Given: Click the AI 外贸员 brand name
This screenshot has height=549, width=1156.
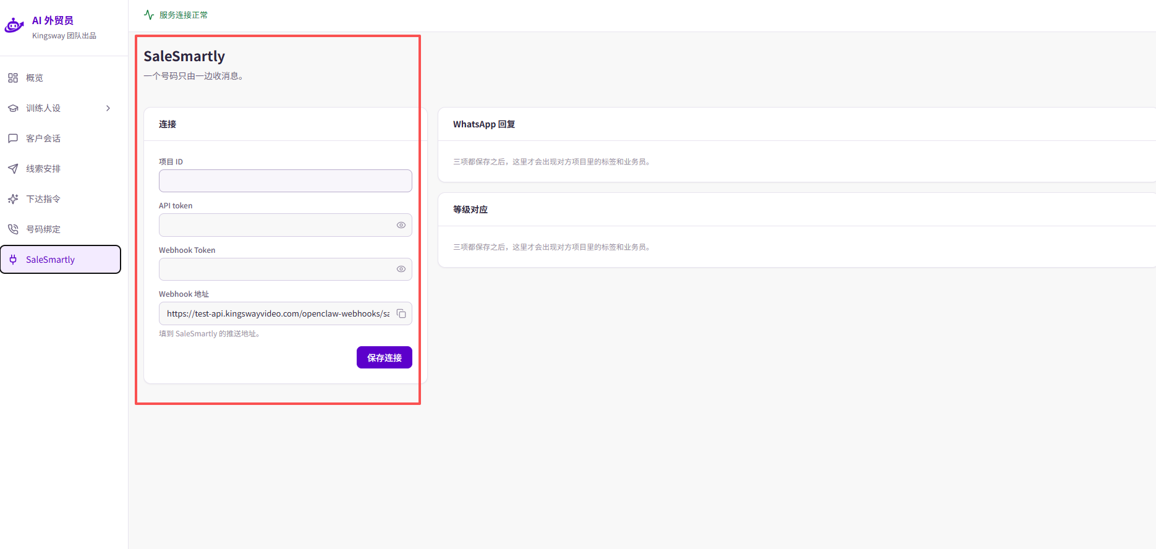Looking at the screenshot, I should (x=53, y=20).
